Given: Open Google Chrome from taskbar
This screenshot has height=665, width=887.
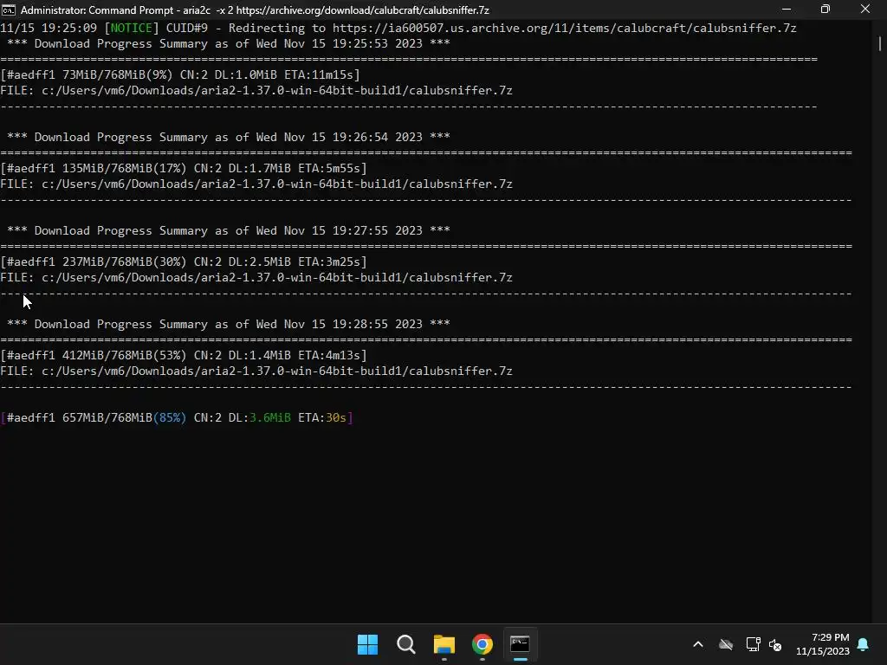Looking at the screenshot, I should [x=482, y=644].
